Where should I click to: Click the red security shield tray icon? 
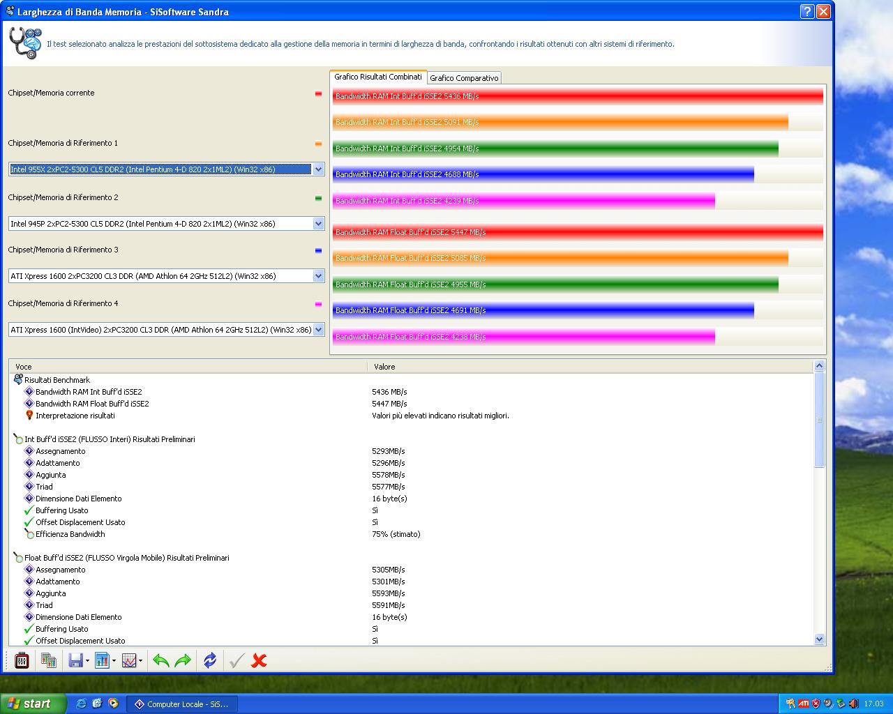pos(815,704)
